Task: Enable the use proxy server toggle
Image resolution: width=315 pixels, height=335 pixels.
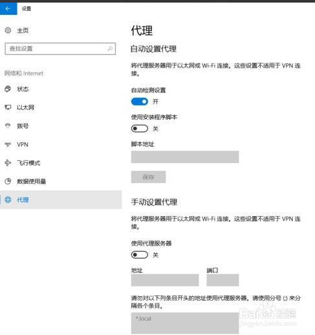Action: pyautogui.click(x=140, y=255)
